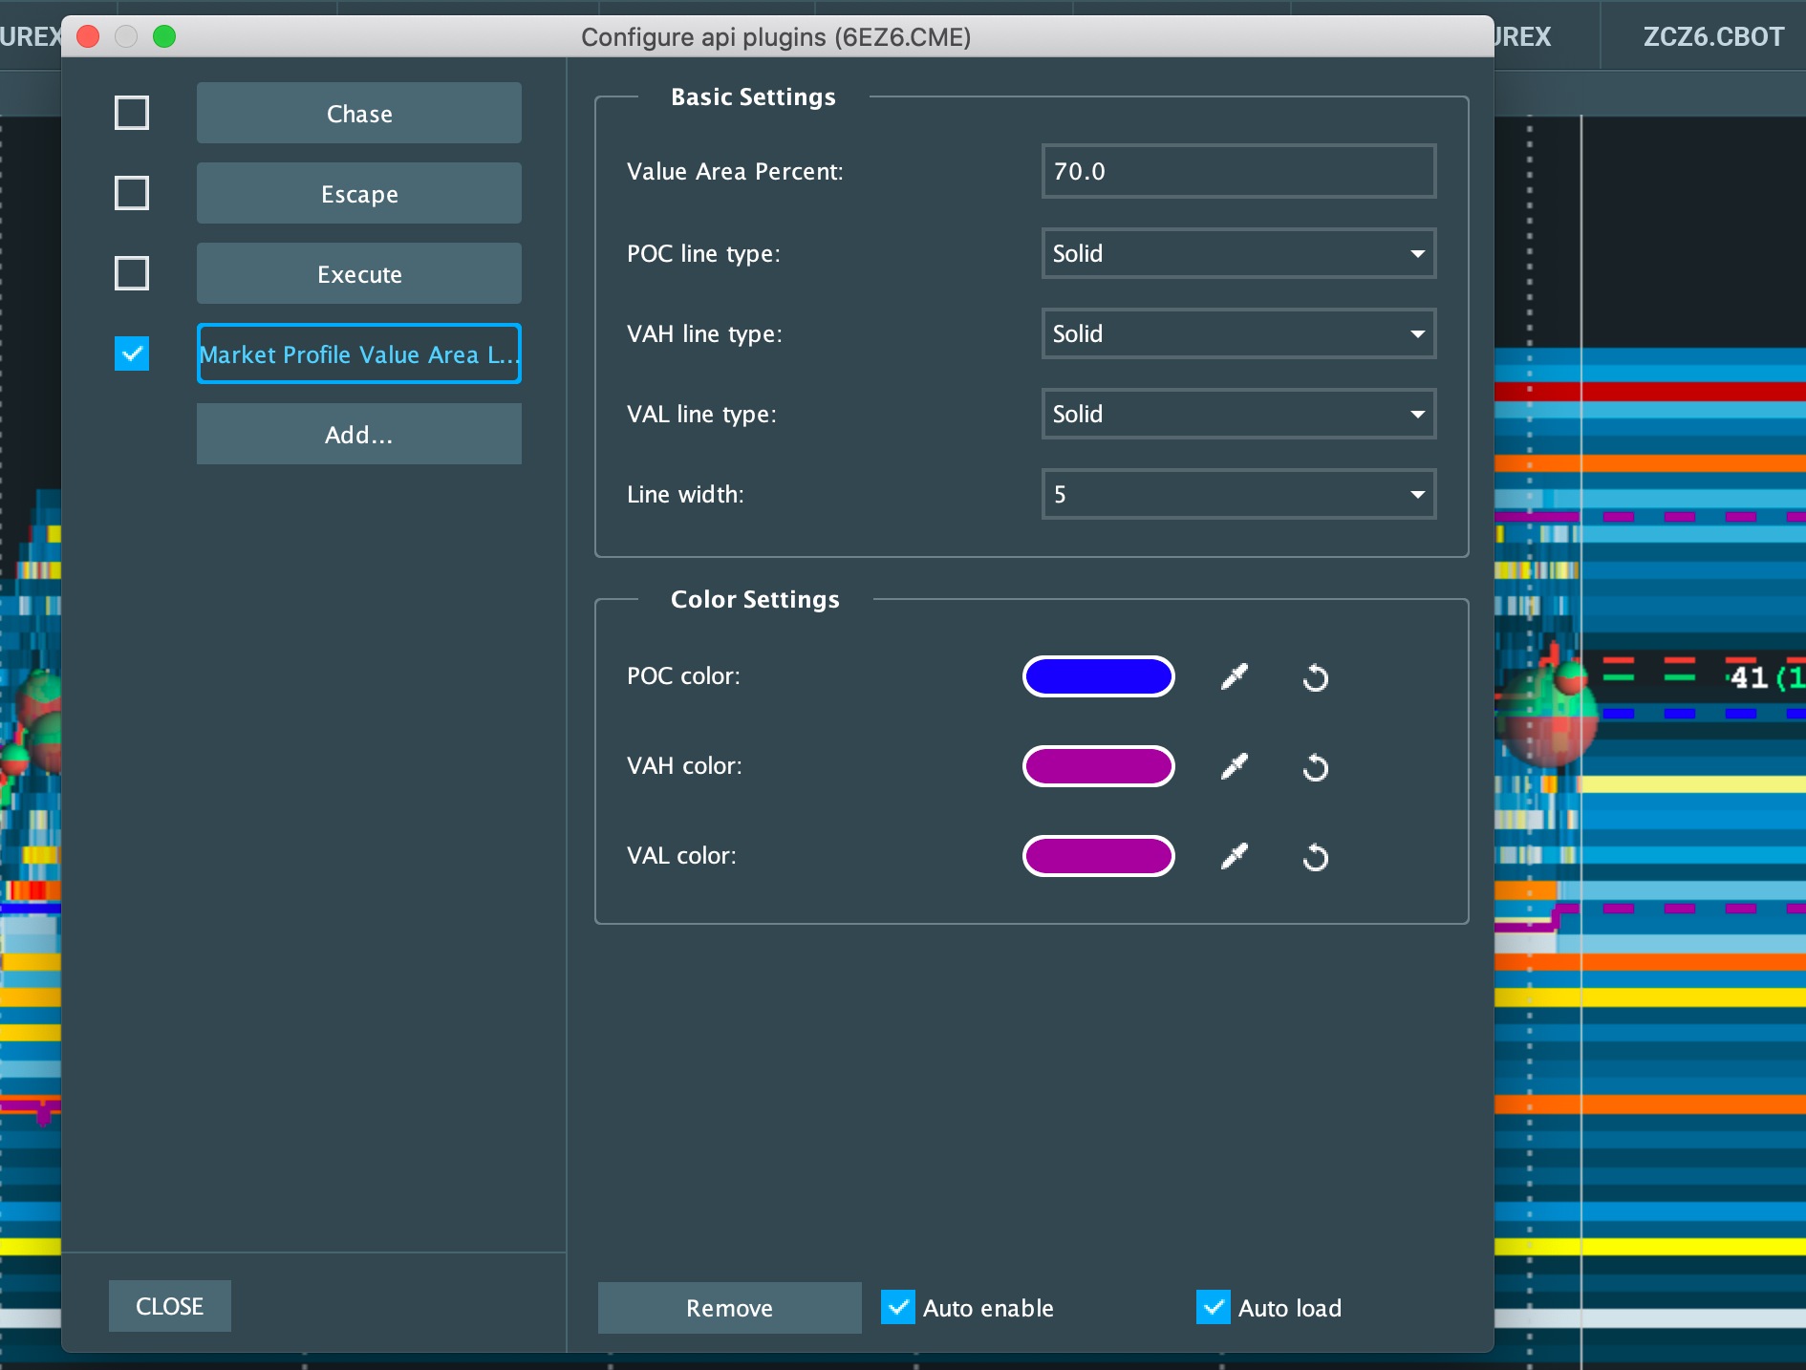1806x1370 pixels.
Task: Select the Execute plugin button
Action: (x=359, y=273)
